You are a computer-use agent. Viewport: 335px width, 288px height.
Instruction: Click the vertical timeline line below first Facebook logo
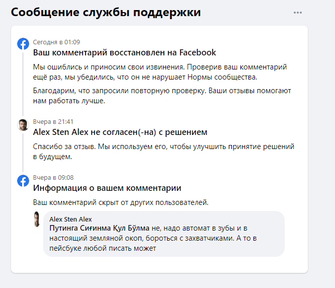click(23, 84)
